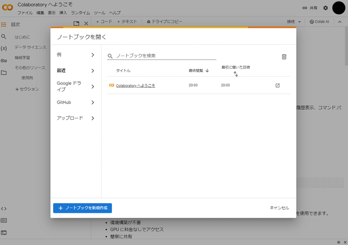Open the ヘルプ menu
Screen dimensions: 348x245
[115, 13]
